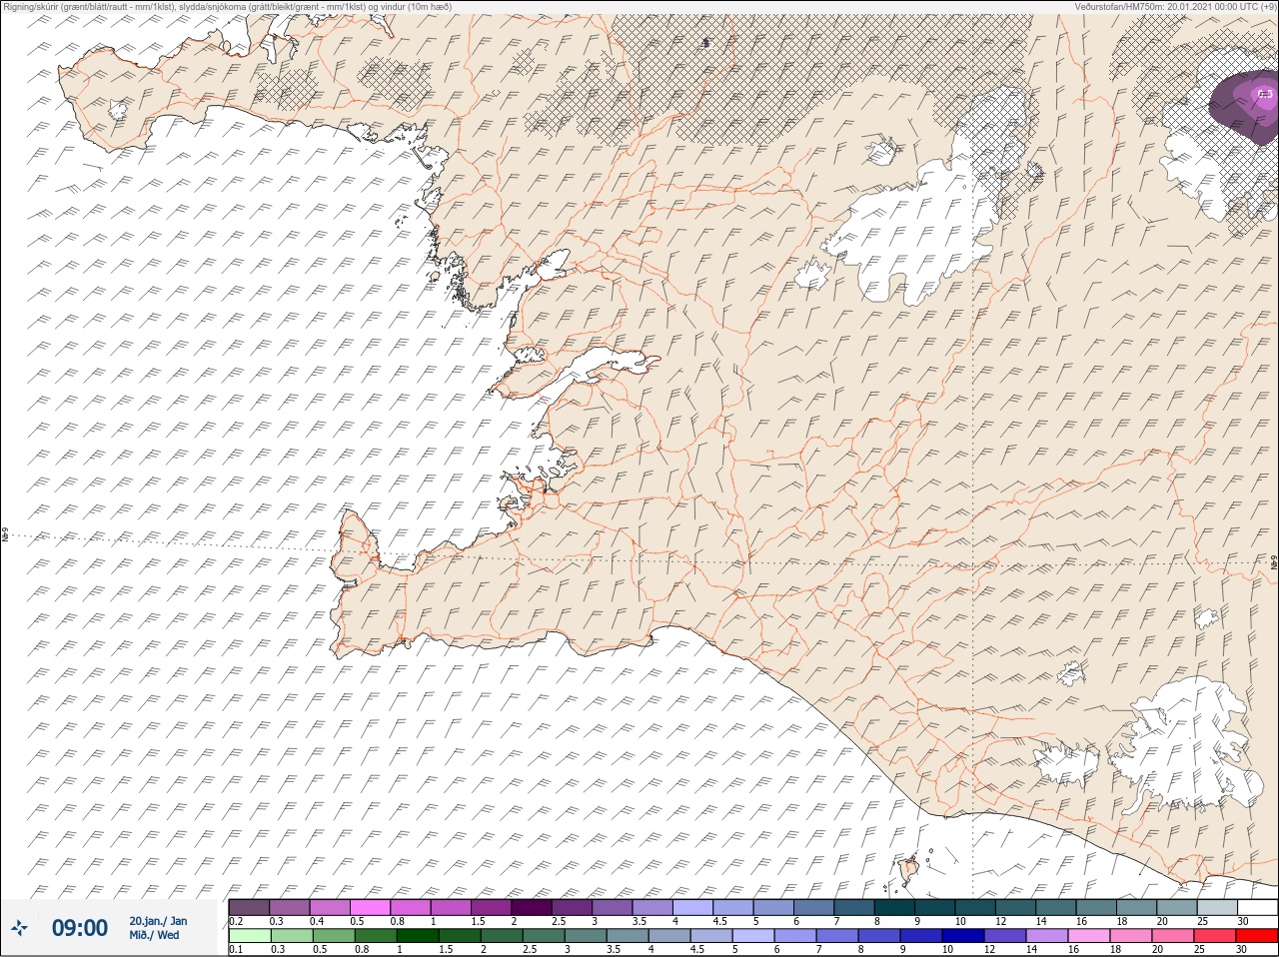Click the '30' label under bottom legend row
The image size is (1279, 957).
1242,949
